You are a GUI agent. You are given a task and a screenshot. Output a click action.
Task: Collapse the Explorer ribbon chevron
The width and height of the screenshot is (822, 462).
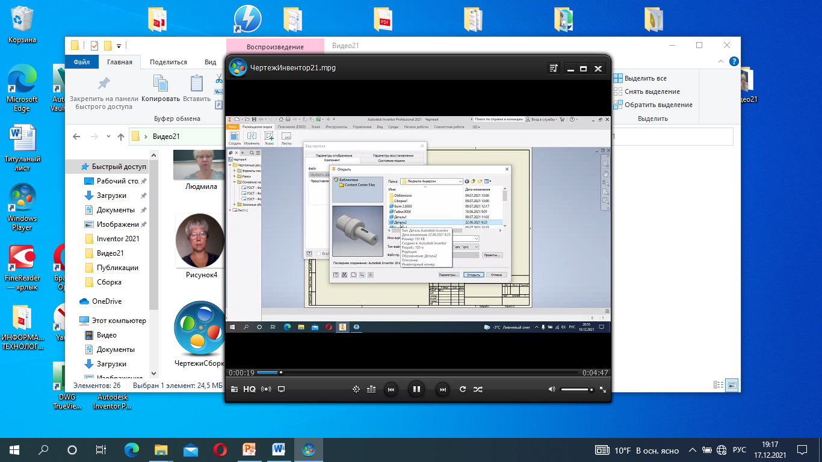click(x=721, y=61)
